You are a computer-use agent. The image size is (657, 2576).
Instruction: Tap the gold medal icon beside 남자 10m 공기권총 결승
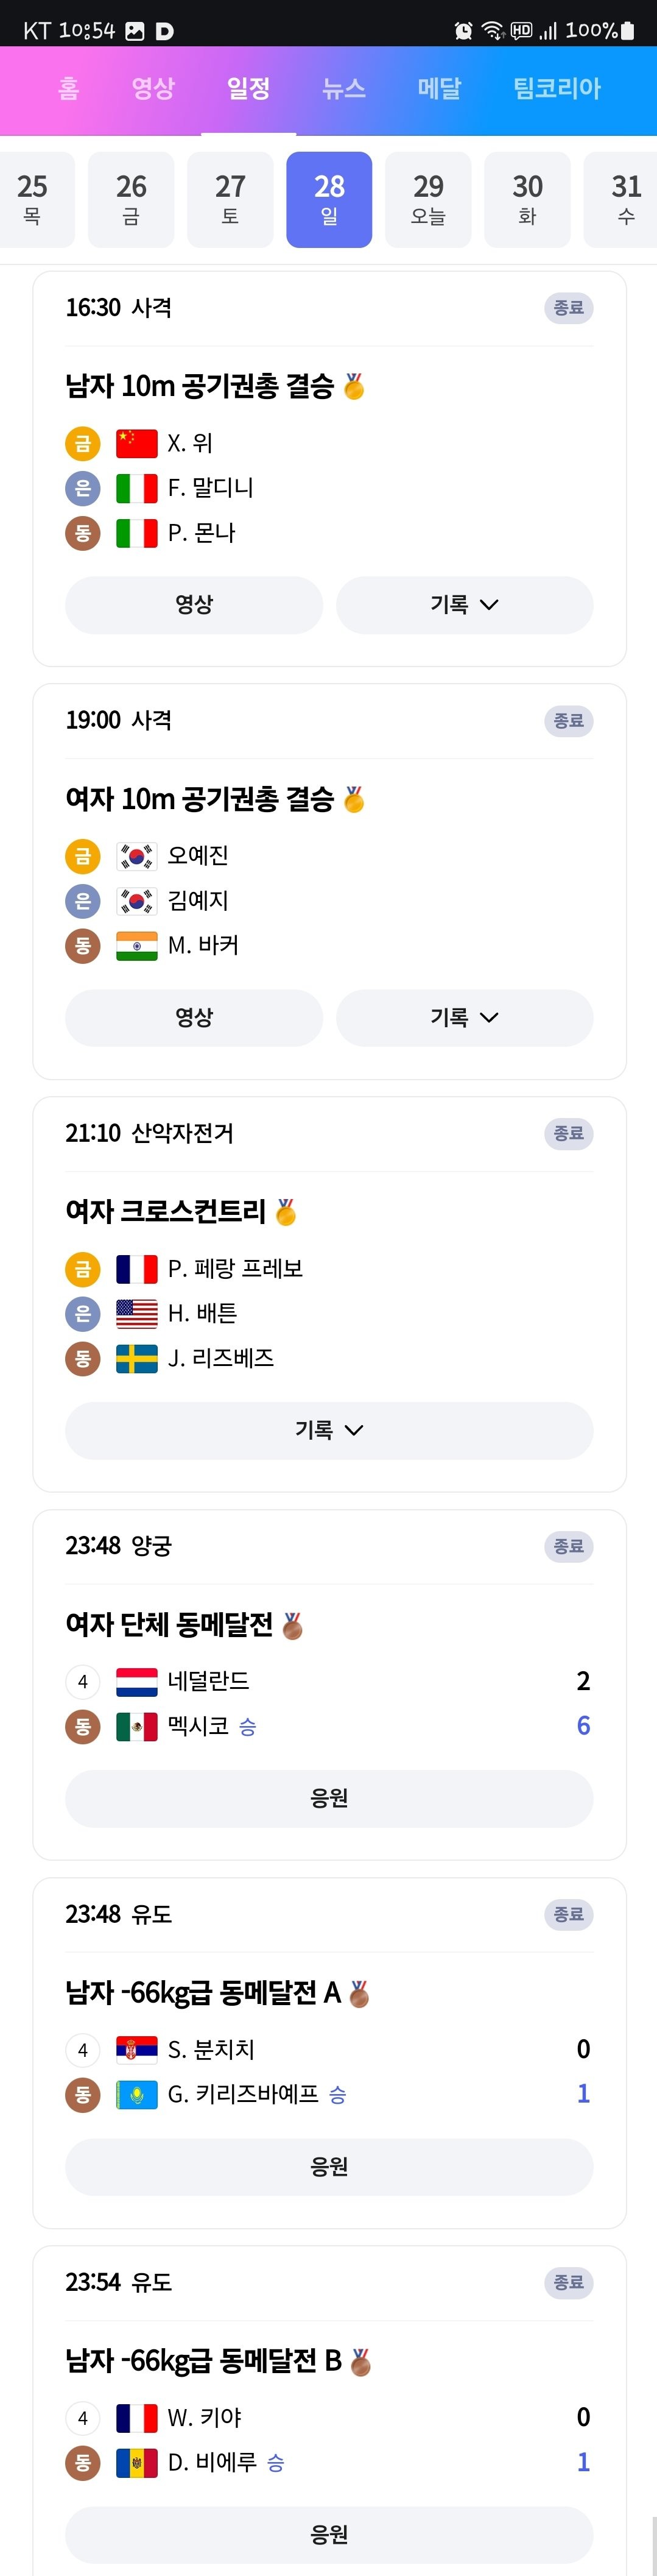click(x=354, y=386)
